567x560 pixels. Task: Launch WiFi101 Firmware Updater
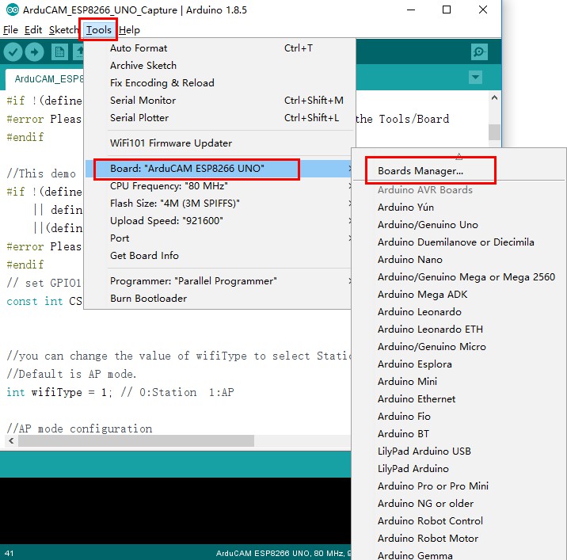(x=219, y=143)
